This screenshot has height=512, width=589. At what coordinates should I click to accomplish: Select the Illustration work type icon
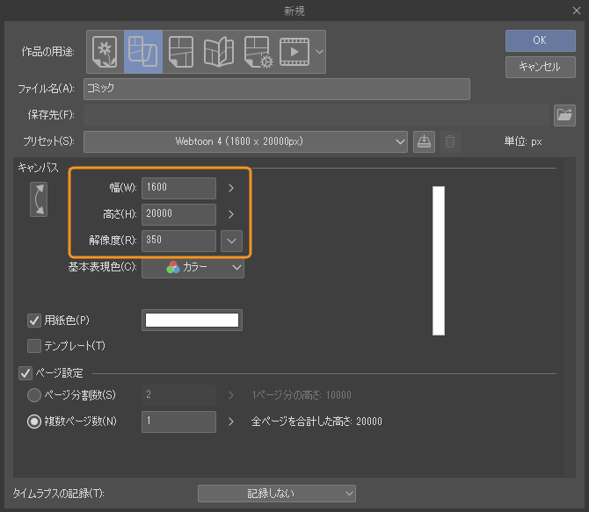[x=105, y=52]
